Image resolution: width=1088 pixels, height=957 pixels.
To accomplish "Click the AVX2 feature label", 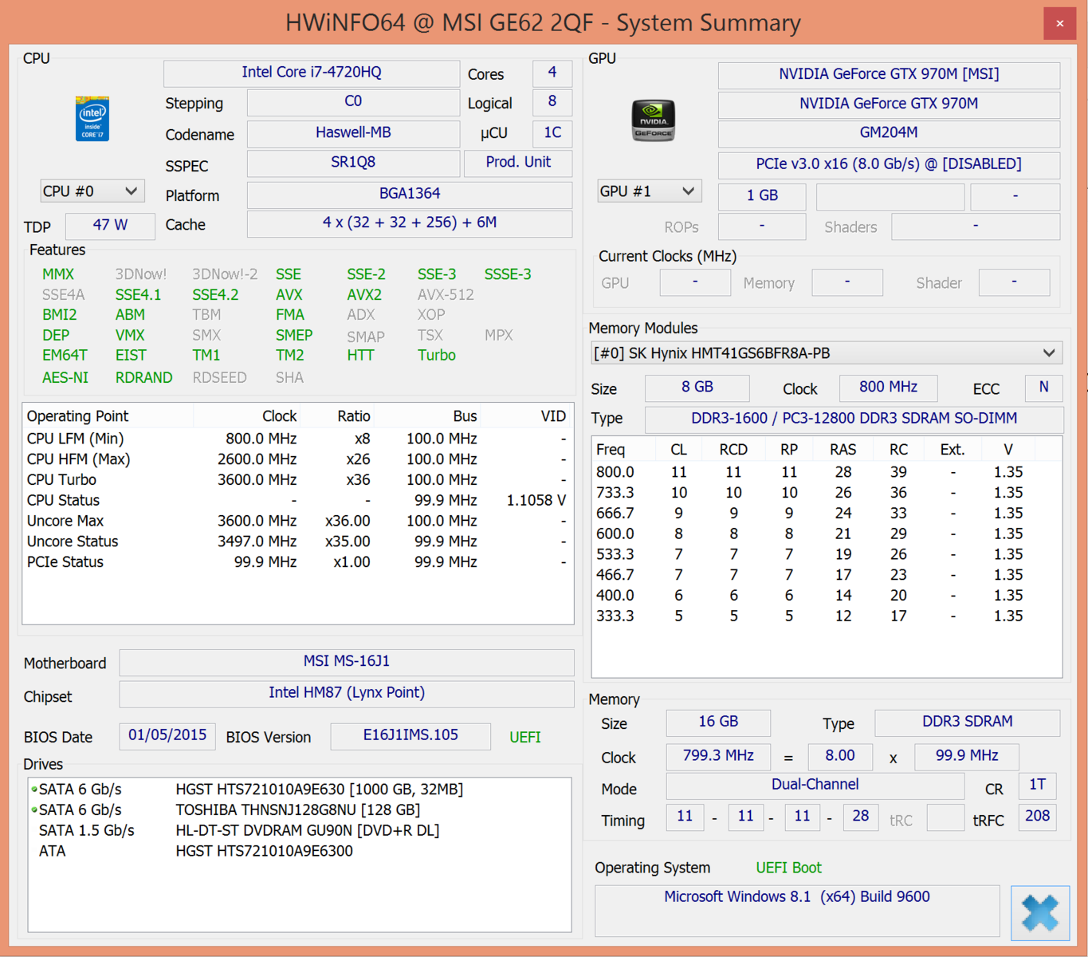I will pos(364,295).
